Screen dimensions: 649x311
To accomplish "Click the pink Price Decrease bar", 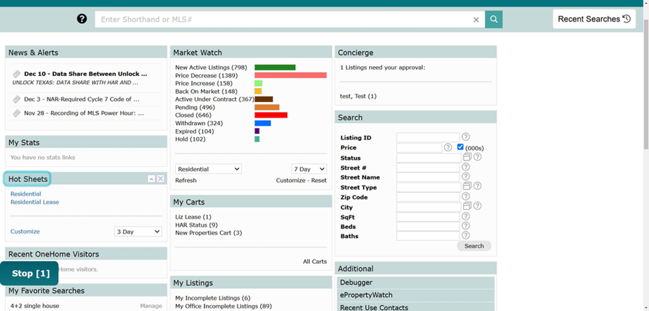I will (290, 75).
